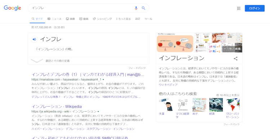Click the magnifier search button
Image resolution: width=270 pixels, height=139 pixels.
point(143,8)
